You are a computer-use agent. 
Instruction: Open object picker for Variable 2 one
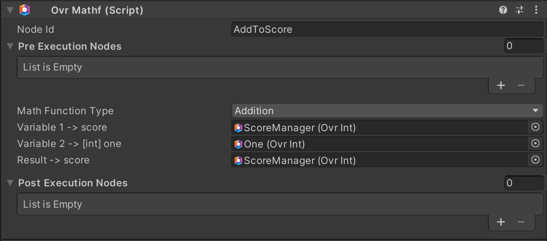pos(535,144)
